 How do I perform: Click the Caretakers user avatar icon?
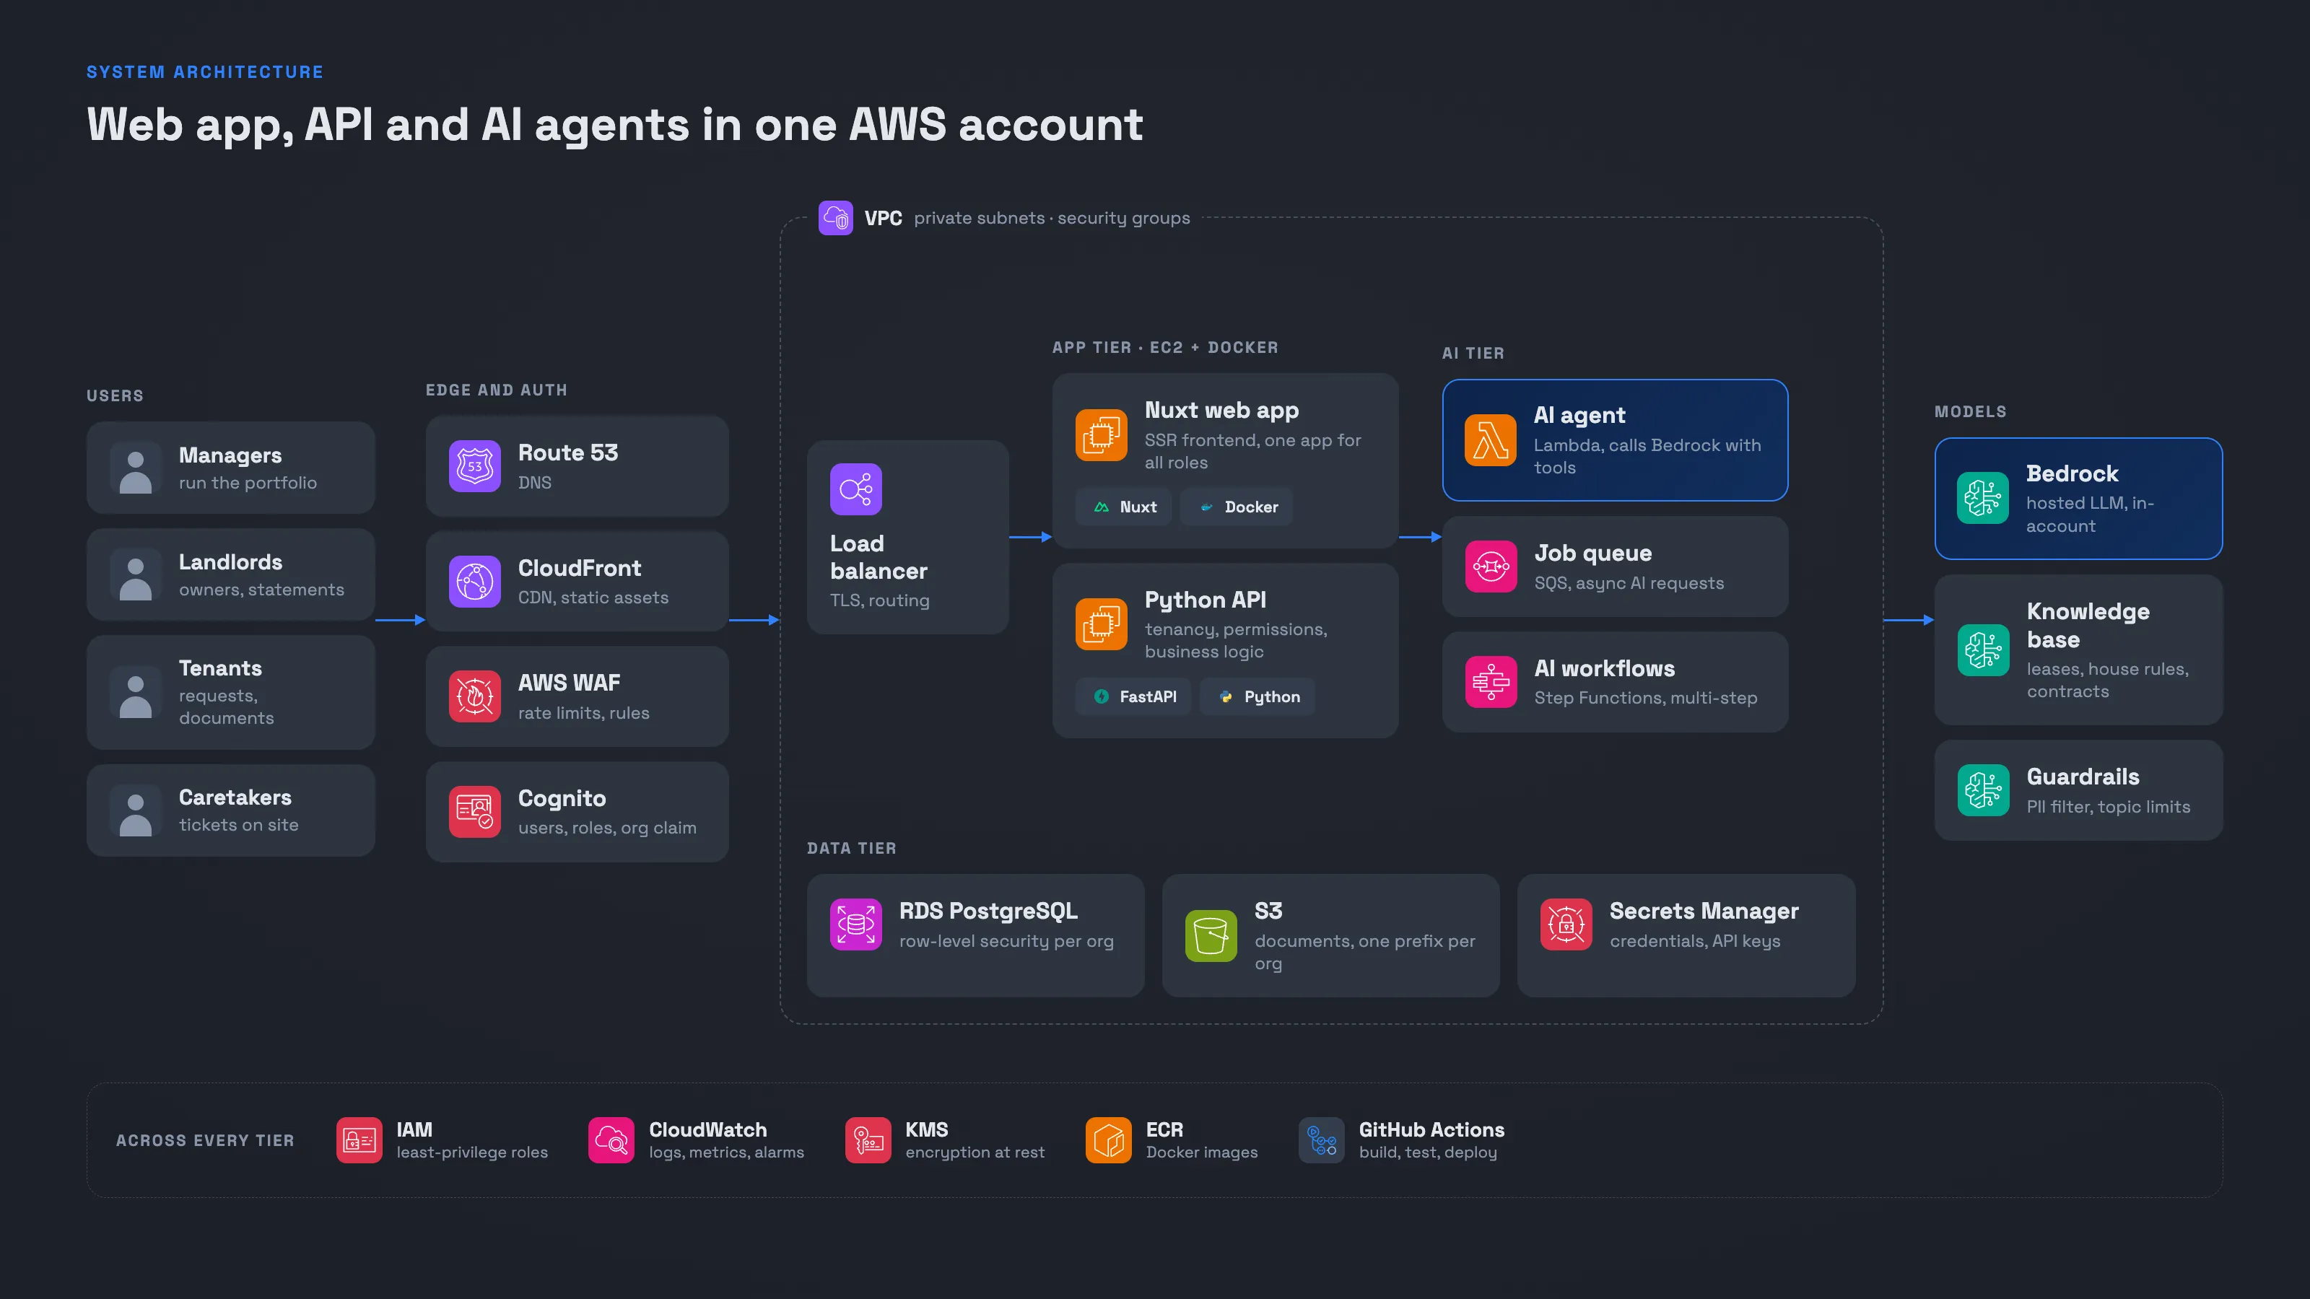click(x=136, y=810)
